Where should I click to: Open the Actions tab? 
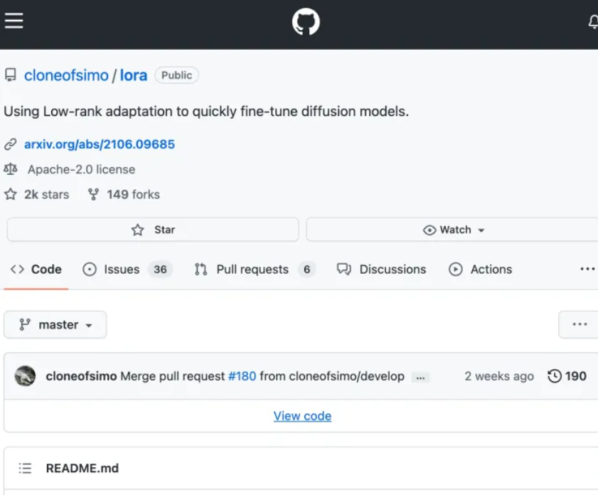click(480, 270)
